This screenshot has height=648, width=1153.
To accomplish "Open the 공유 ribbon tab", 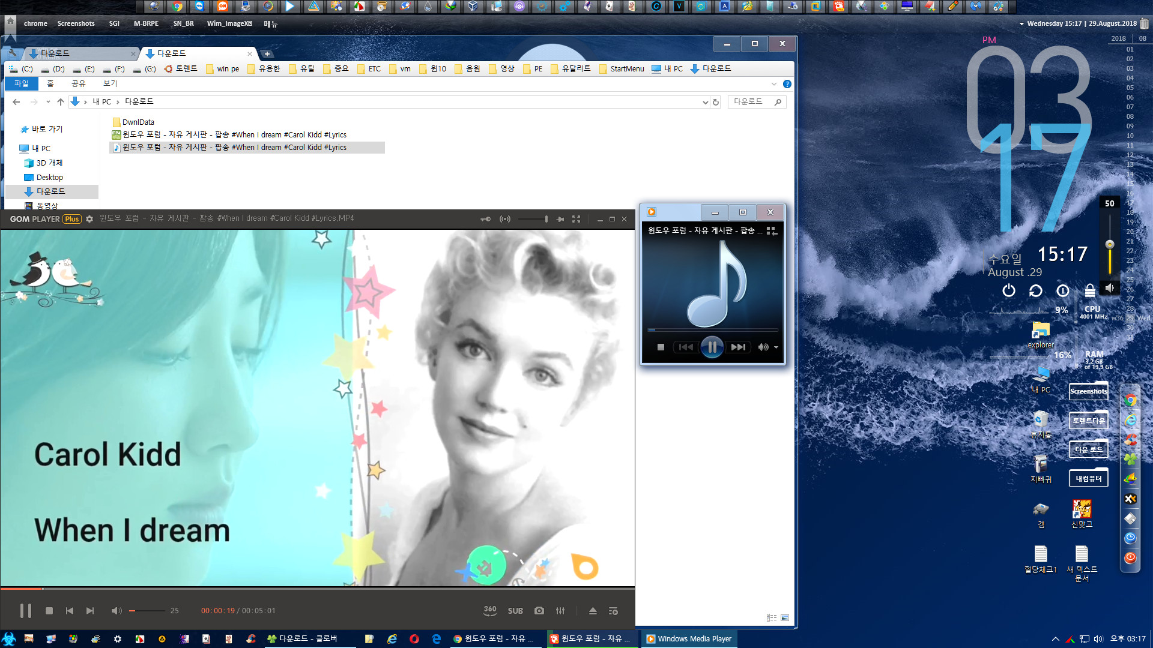I will pos(79,84).
